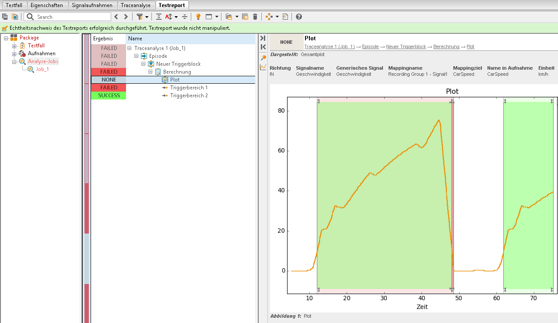Follow the Neuer Triggerblock breadcrumb link
The image size is (558, 323).
406,46
